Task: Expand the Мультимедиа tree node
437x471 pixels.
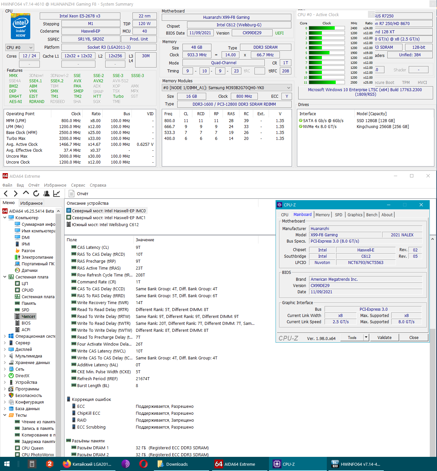Action: (x=5, y=356)
